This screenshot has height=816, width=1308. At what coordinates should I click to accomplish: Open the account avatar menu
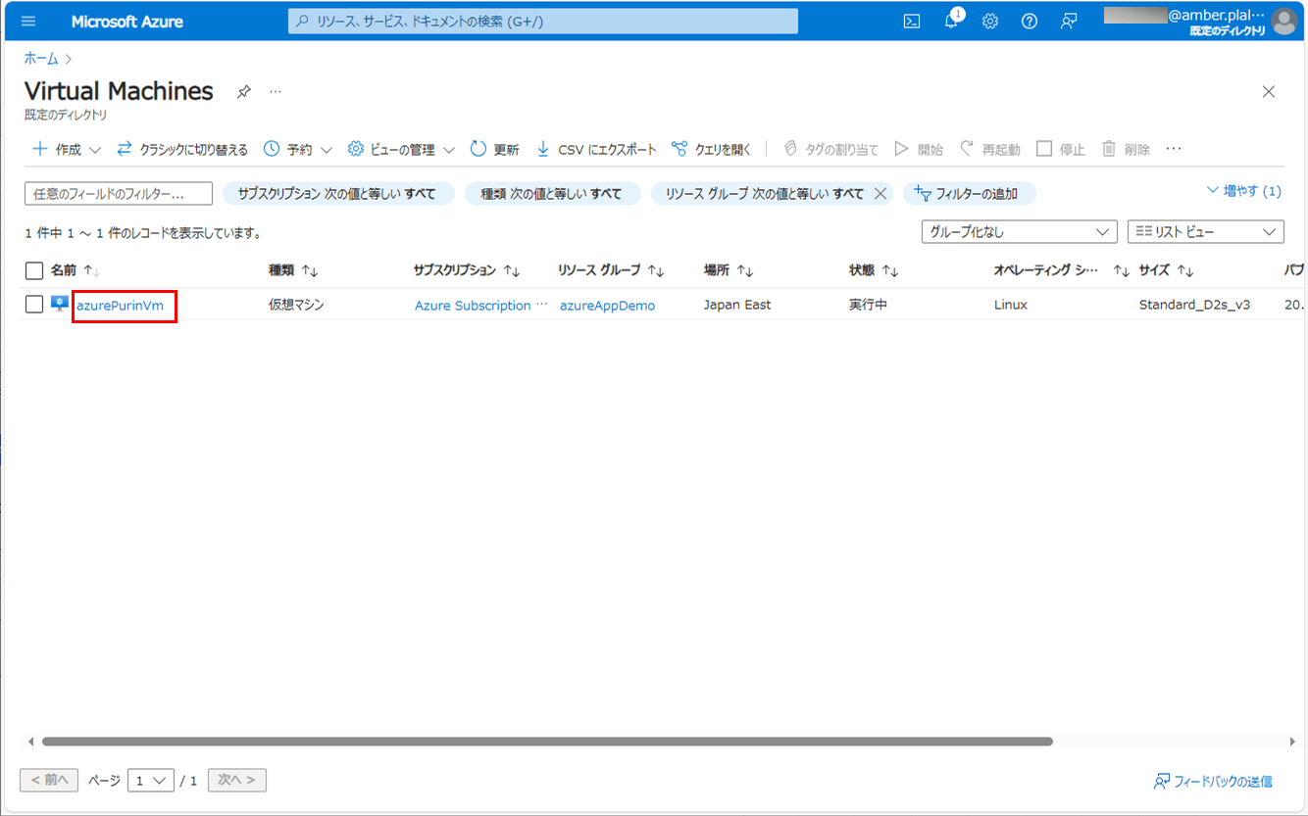pos(1283,22)
